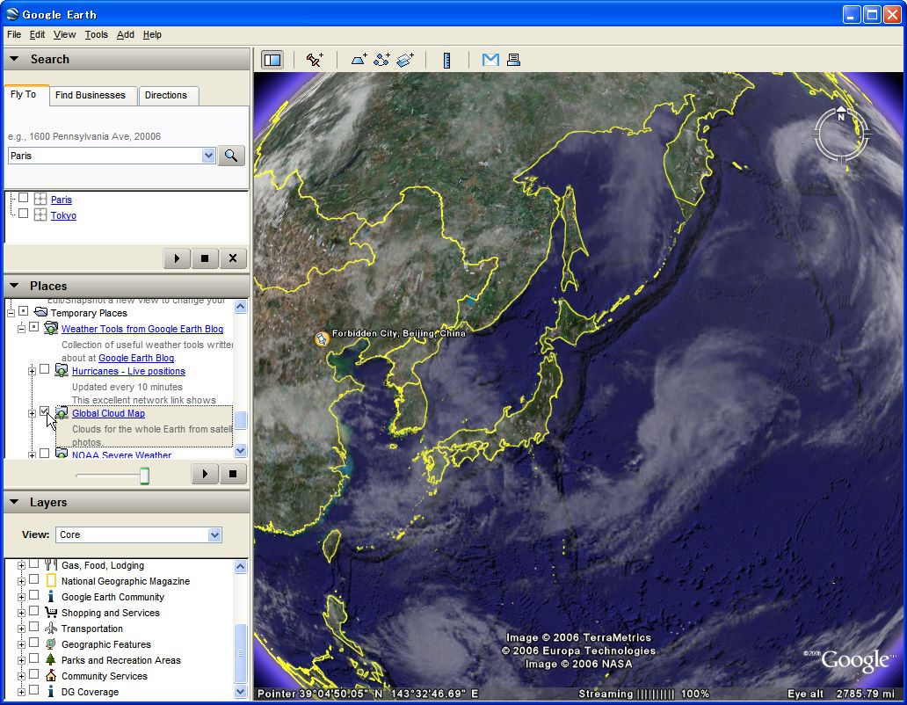
Task: Open the Weather Tools from Google Earth Blog link
Action: (142, 329)
